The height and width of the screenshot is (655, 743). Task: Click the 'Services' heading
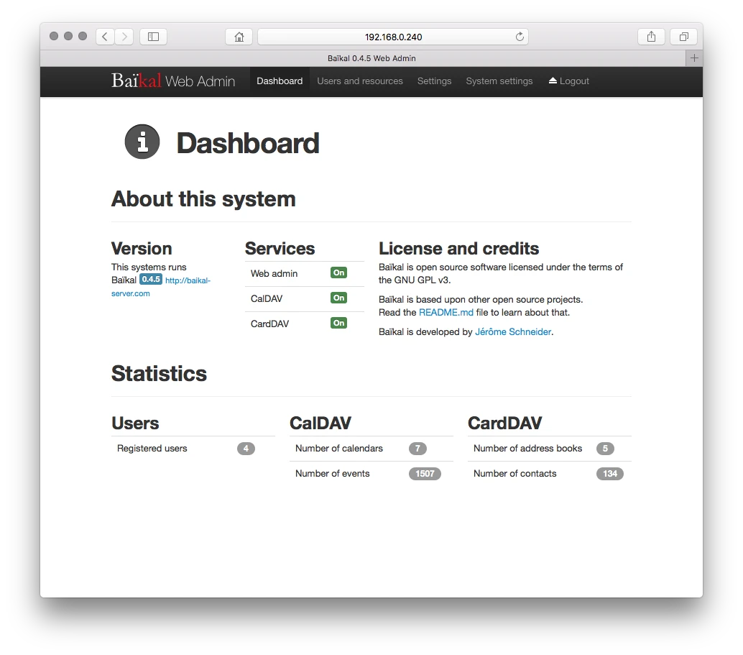(x=280, y=249)
